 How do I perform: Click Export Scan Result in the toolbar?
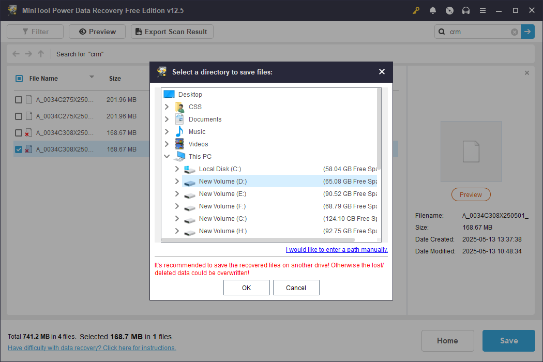(x=172, y=31)
